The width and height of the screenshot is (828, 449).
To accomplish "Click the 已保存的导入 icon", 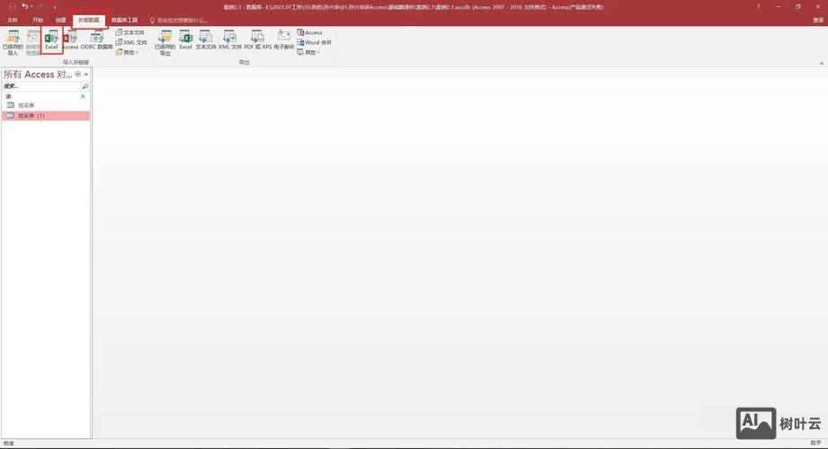I will coord(13,41).
